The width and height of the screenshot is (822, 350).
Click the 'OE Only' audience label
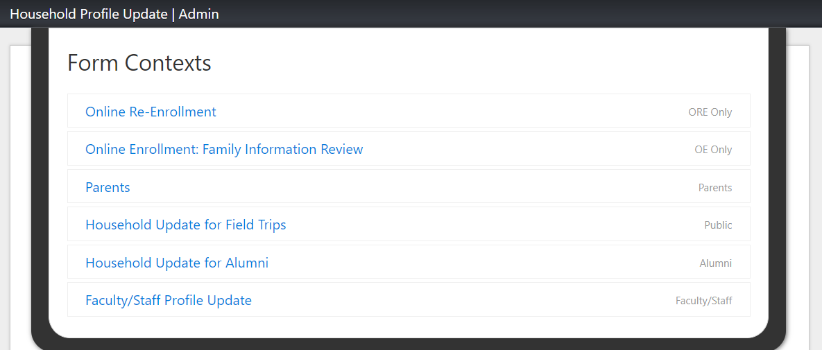[x=712, y=150]
